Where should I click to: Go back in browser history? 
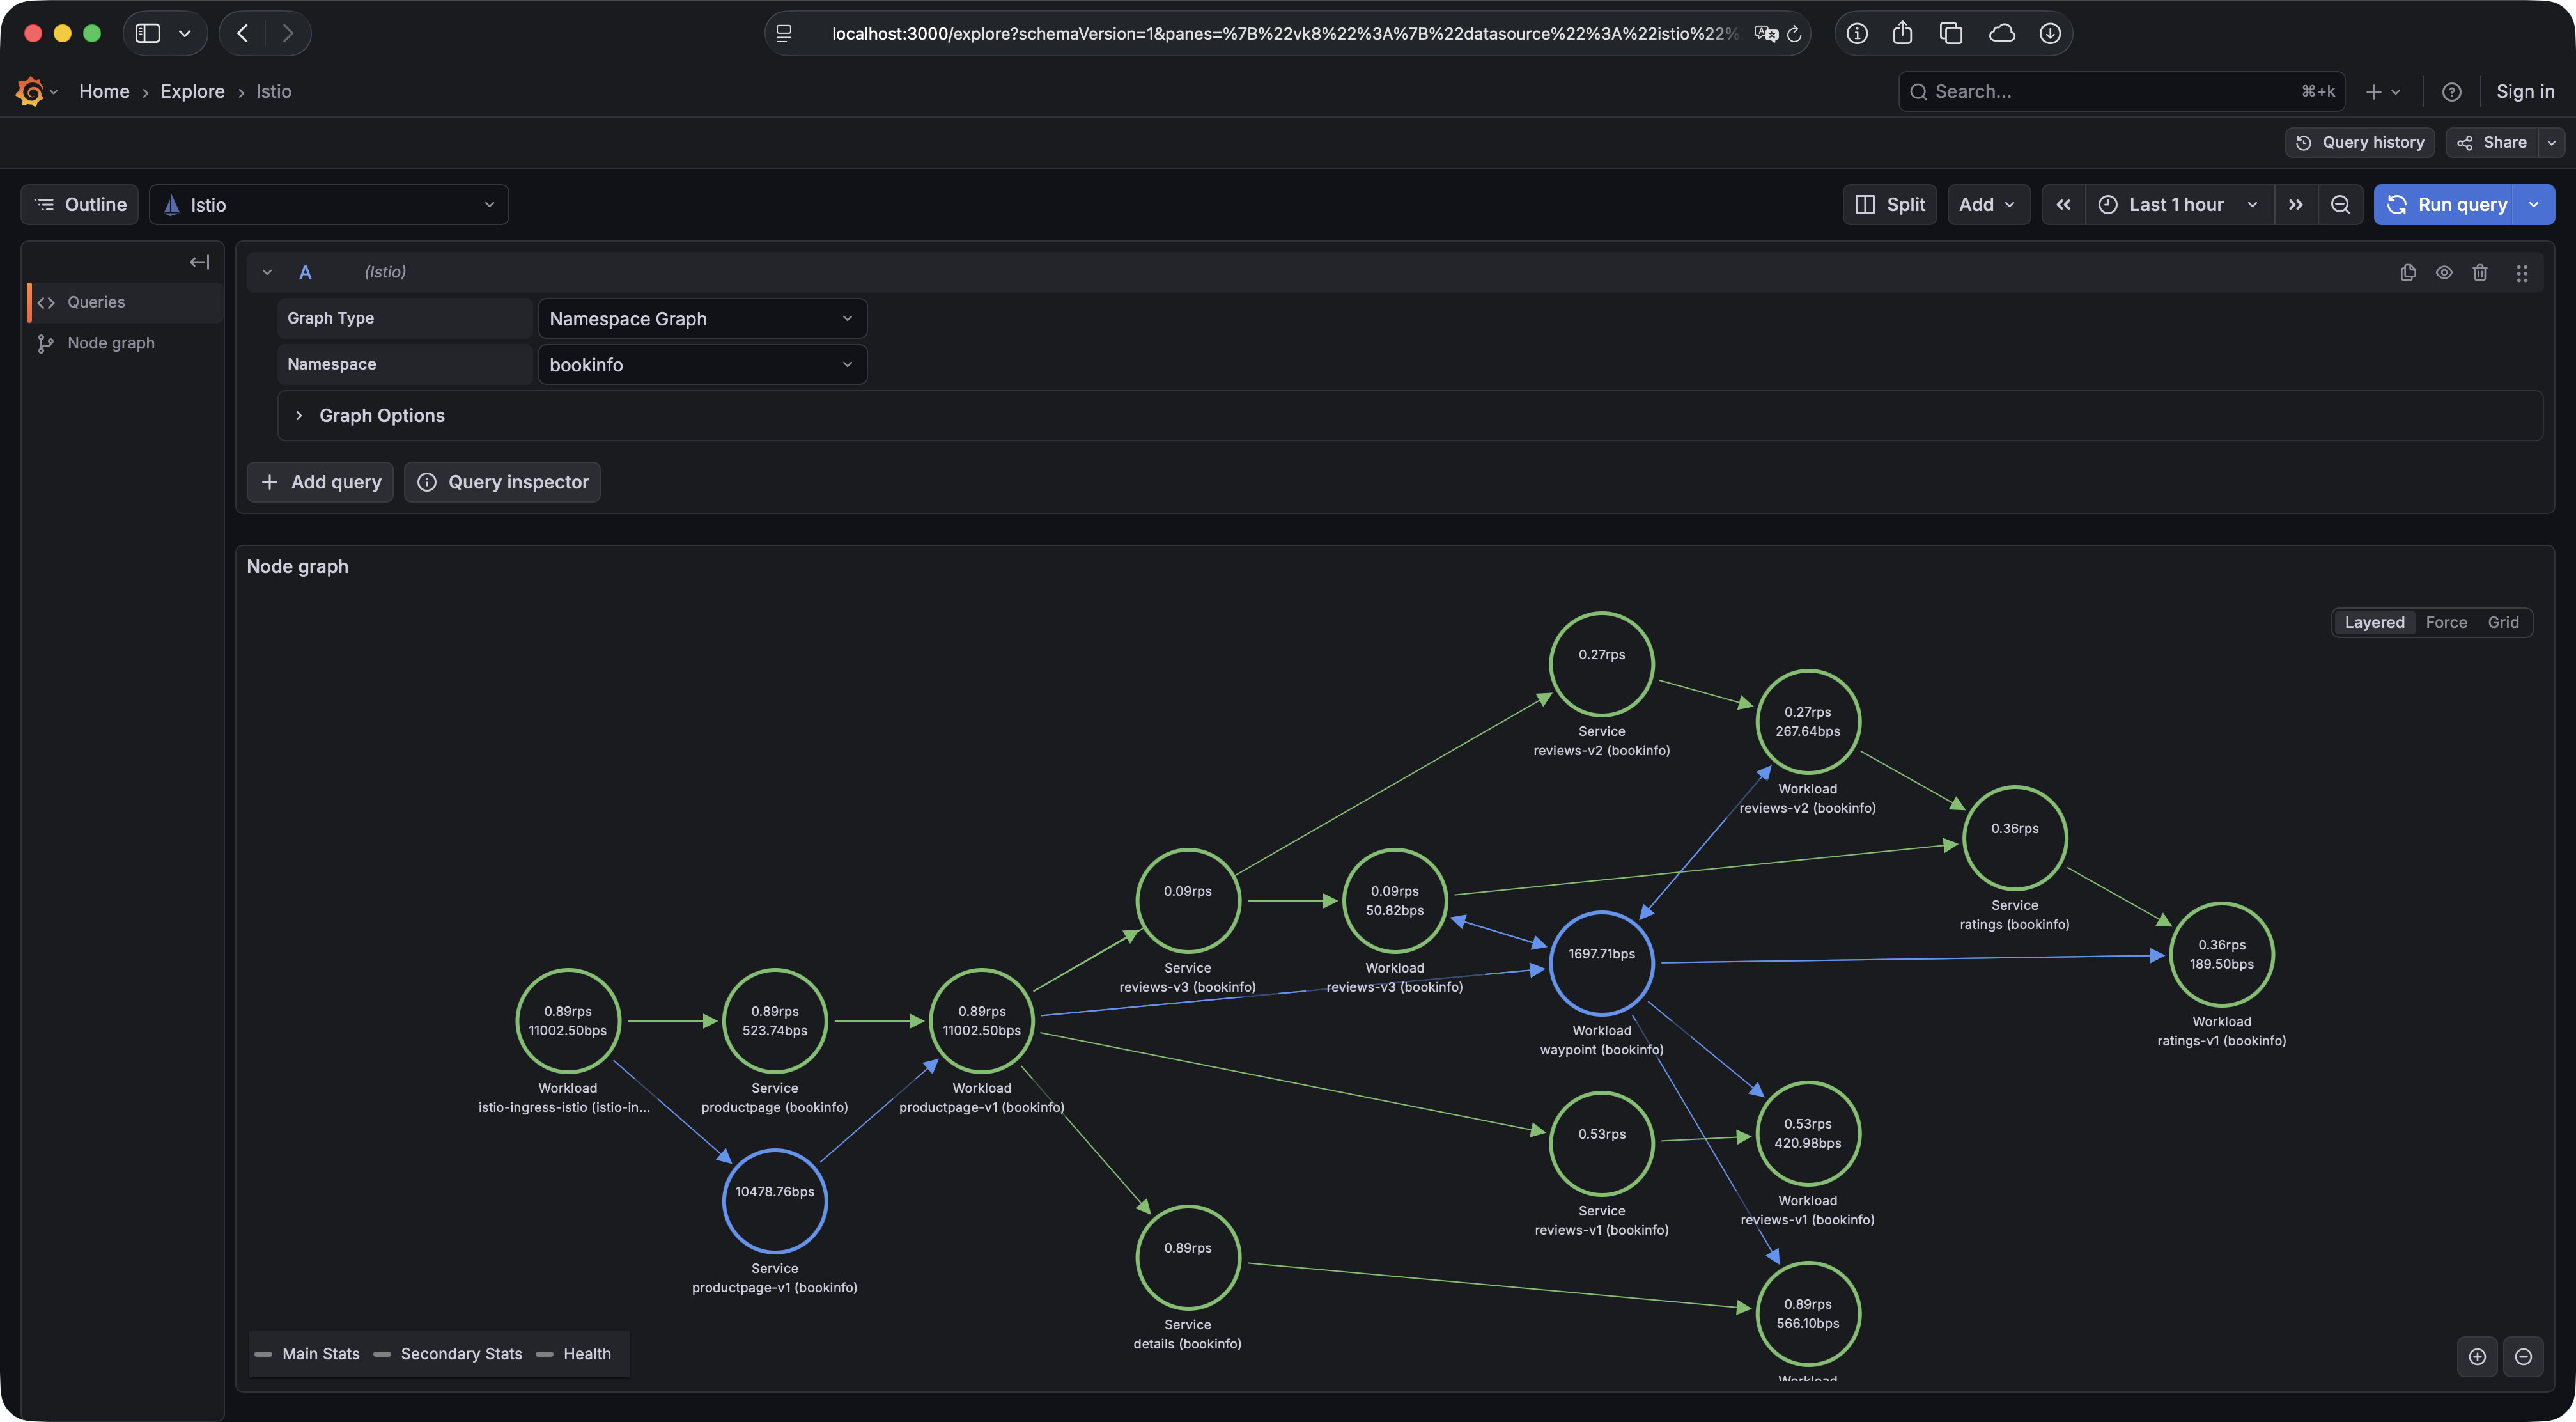click(x=243, y=33)
